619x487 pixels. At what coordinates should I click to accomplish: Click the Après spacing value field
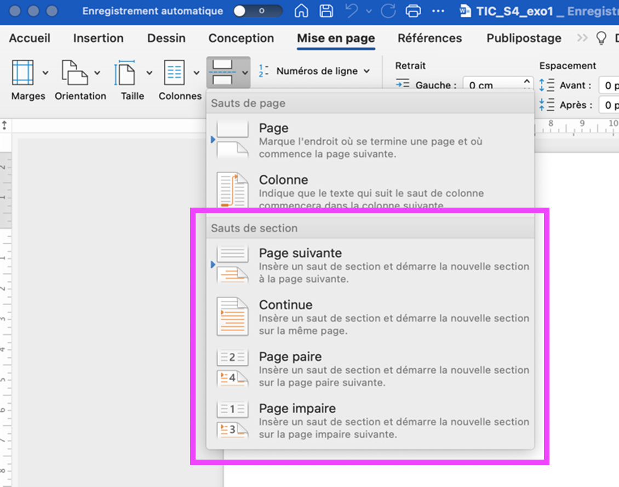point(609,105)
